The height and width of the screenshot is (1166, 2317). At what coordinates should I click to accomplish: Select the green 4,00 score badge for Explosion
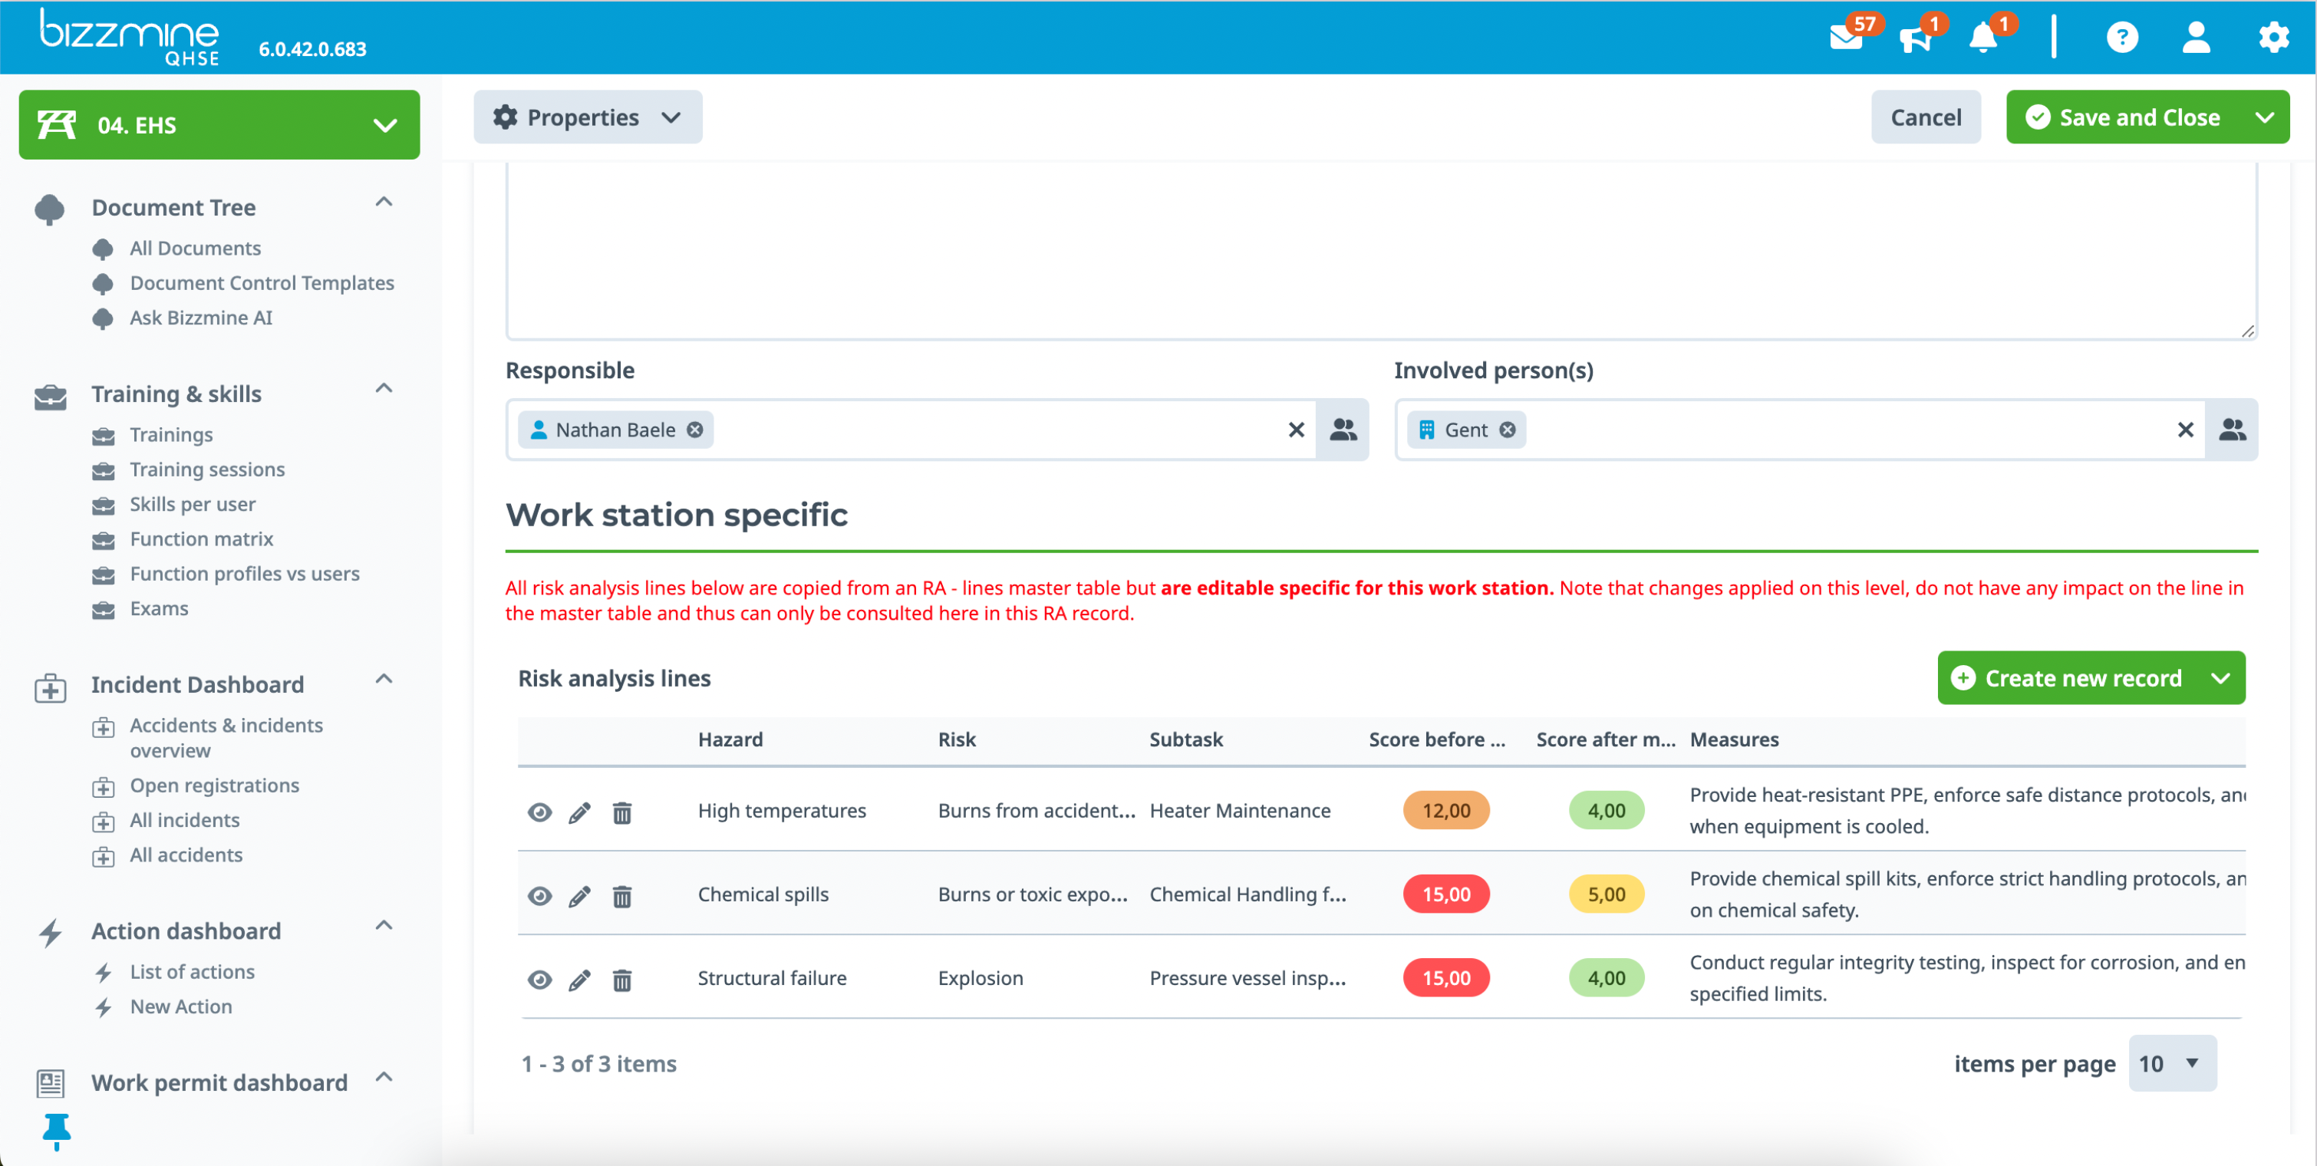[1607, 978]
